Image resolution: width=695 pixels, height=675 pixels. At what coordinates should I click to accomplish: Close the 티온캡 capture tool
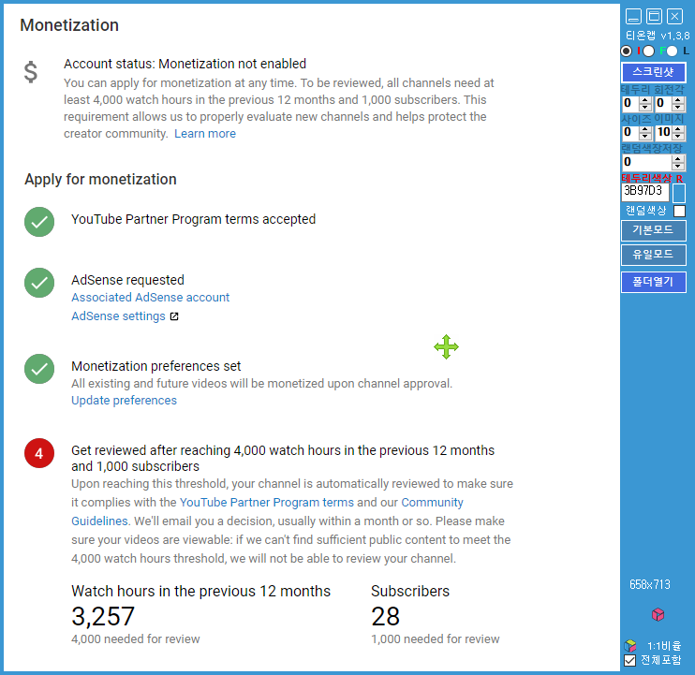pos(674,17)
